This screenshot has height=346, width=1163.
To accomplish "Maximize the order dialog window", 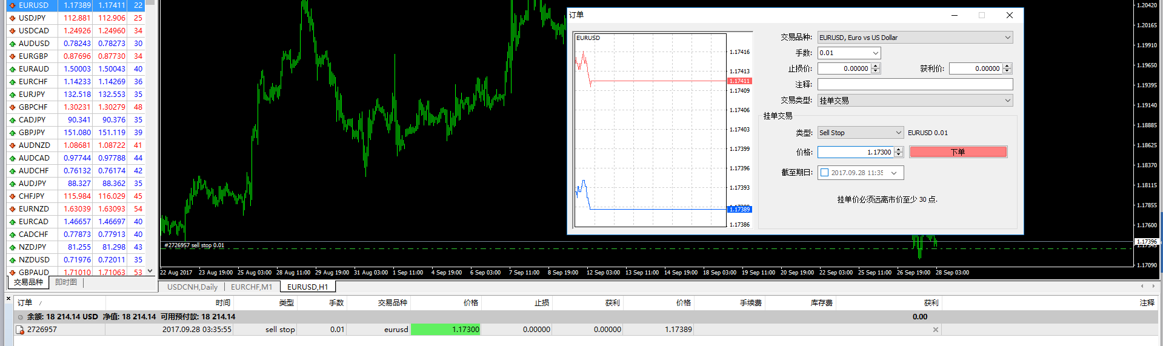I will 982,15.
